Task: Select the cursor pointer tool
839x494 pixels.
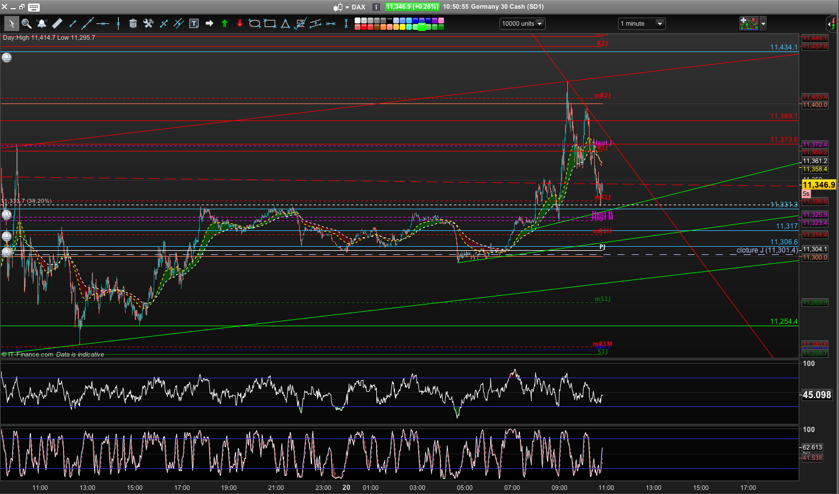Action: [x=11, y=23]
